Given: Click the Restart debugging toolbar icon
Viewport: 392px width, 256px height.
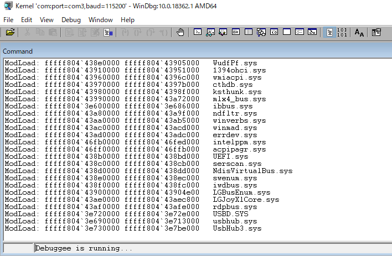Looking at the screenshot, I should point(82,32).
